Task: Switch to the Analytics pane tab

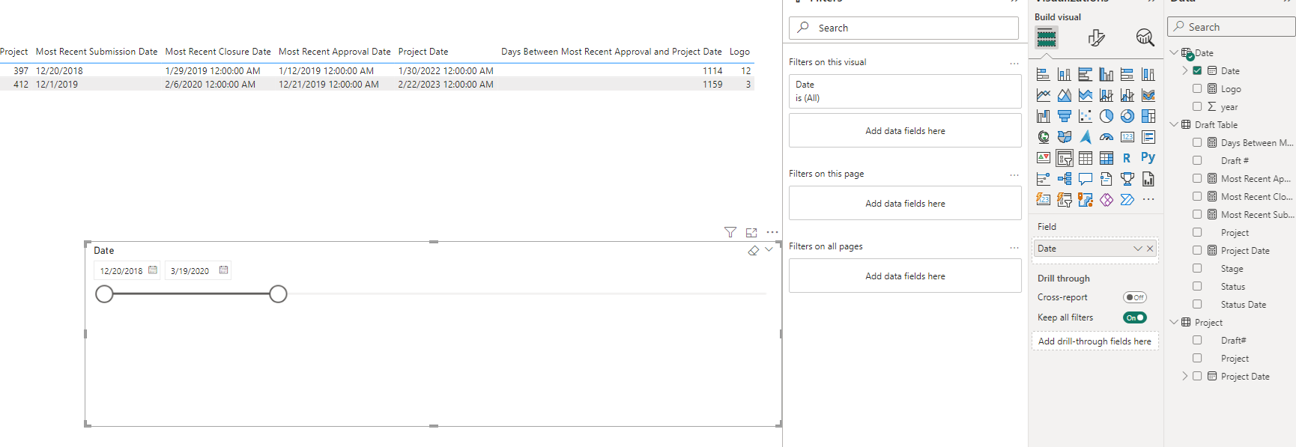Action: tap(1145, 37)
